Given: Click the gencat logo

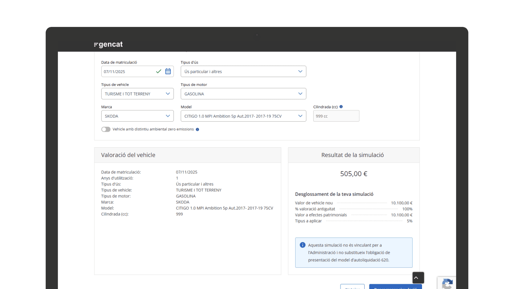Looking at the screenshot, I should pos(108,45).
